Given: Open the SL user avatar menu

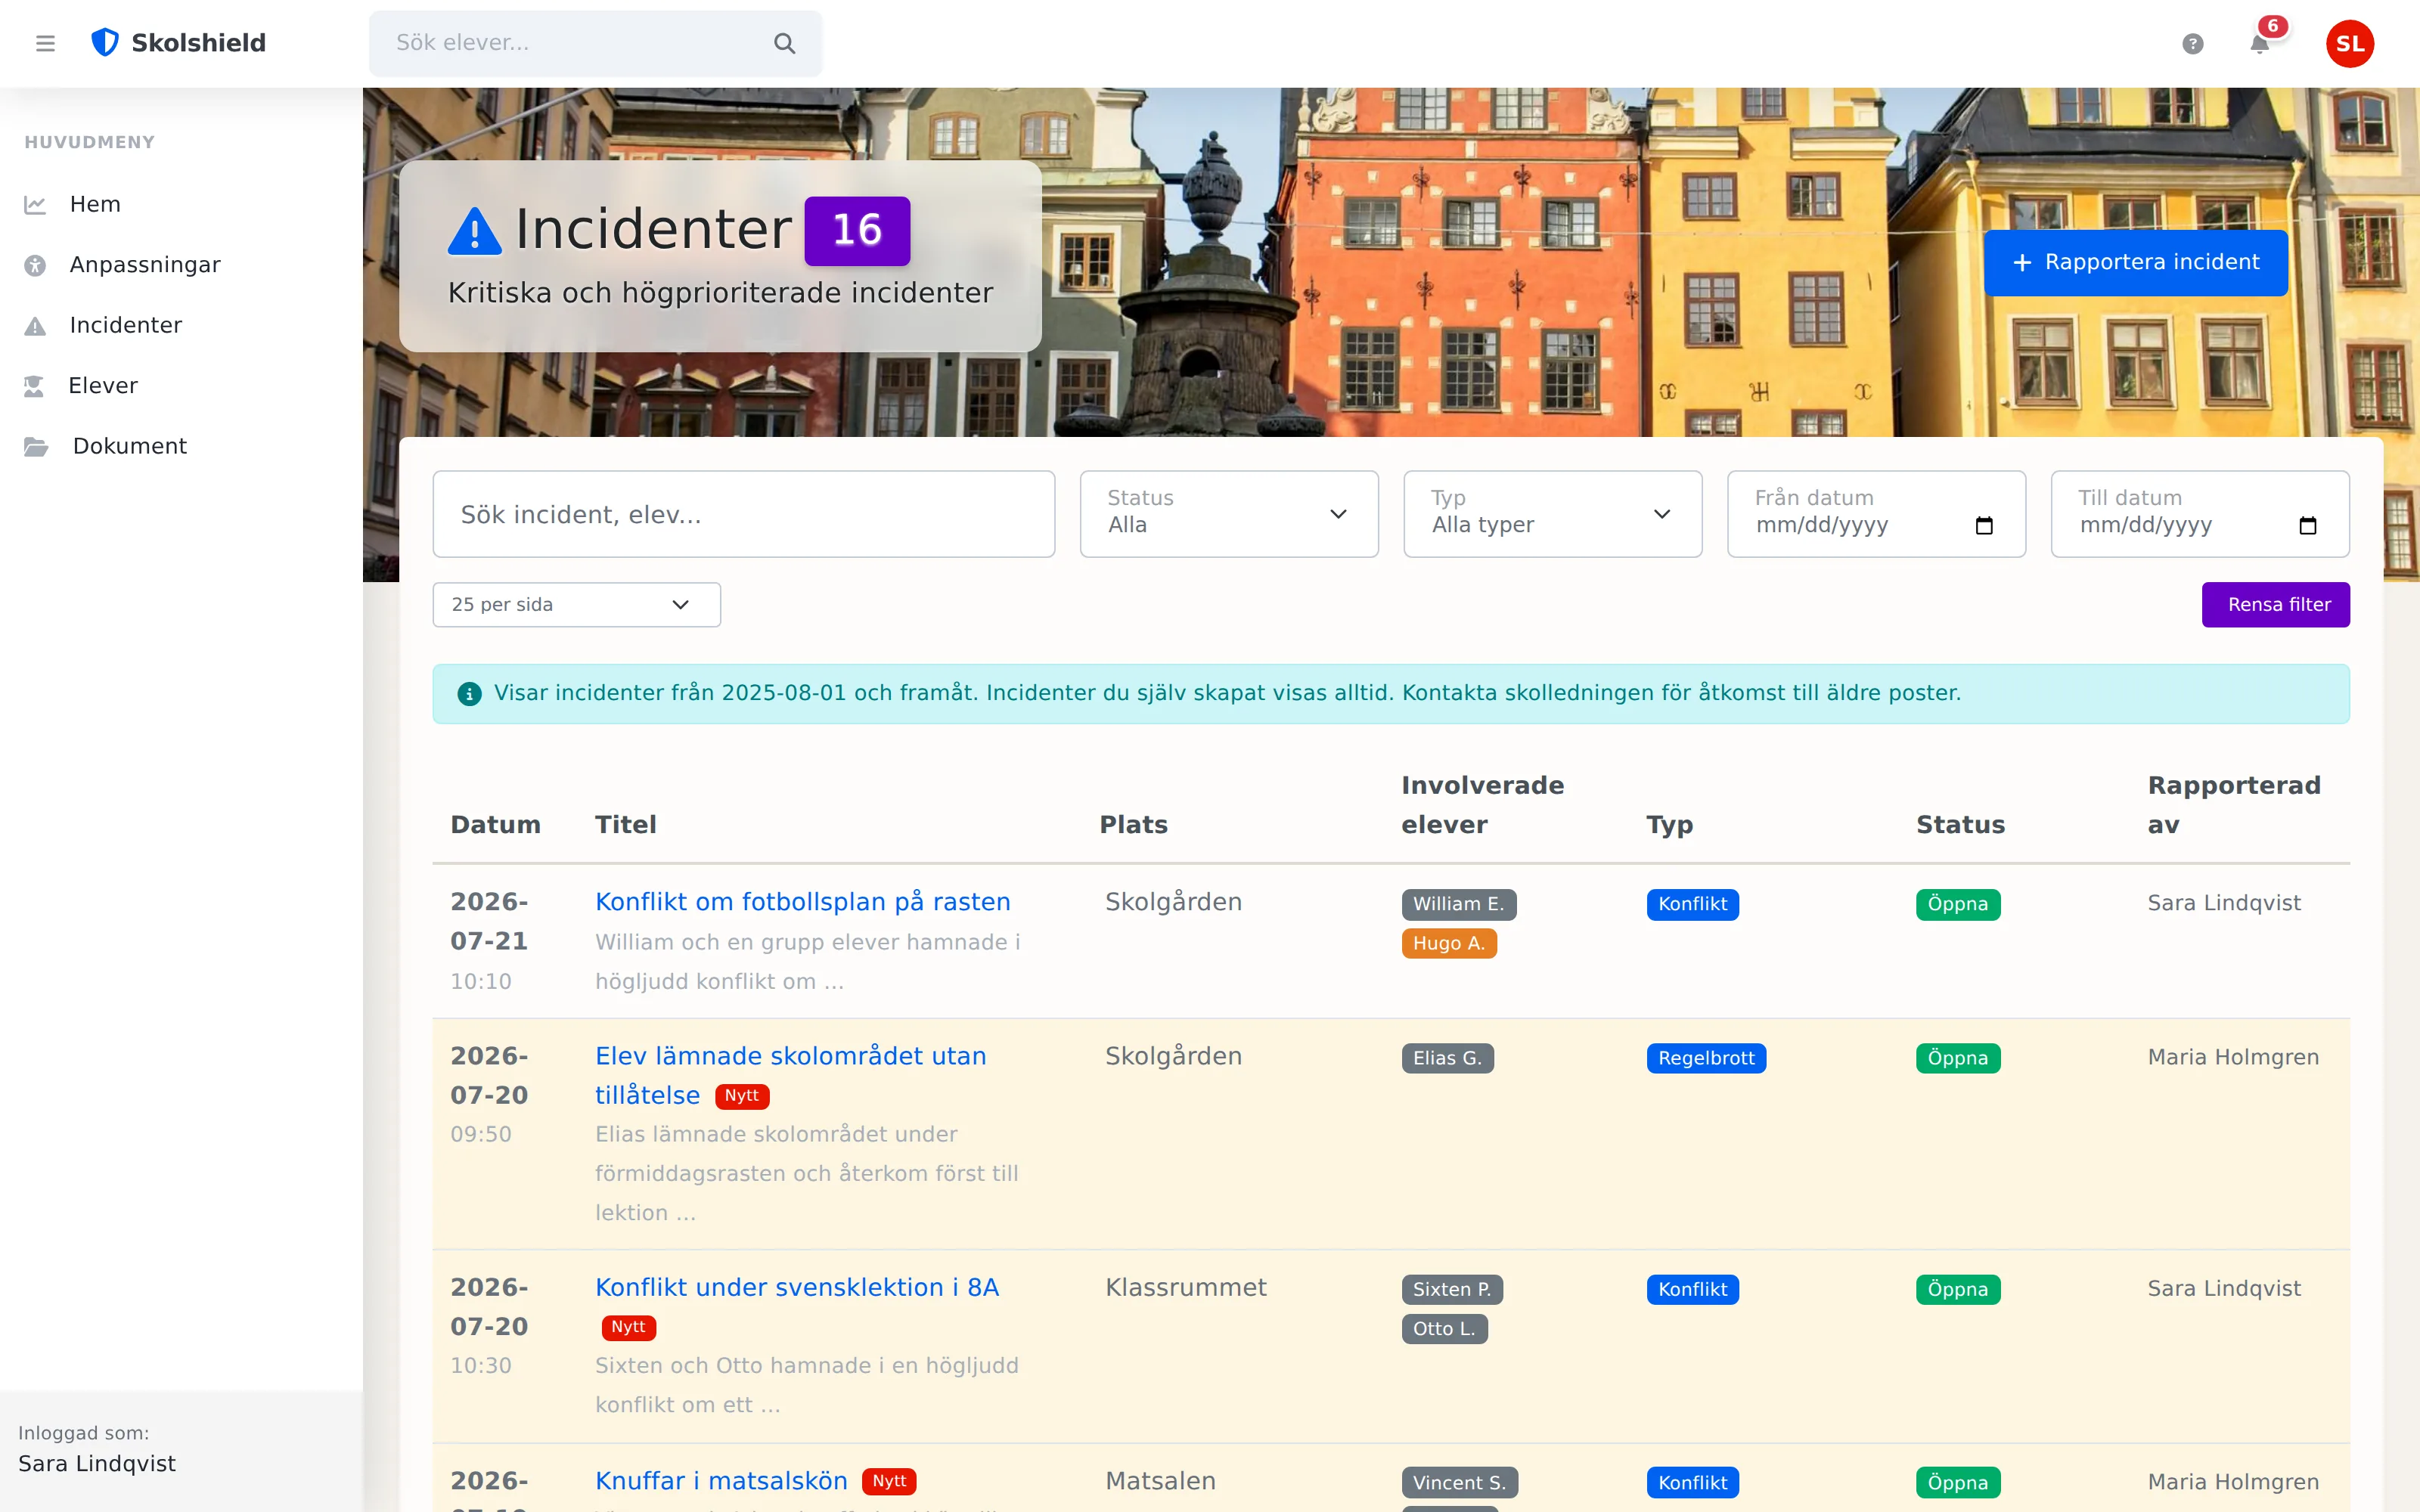Looking at the screenshot, I should coord(2349,44).
